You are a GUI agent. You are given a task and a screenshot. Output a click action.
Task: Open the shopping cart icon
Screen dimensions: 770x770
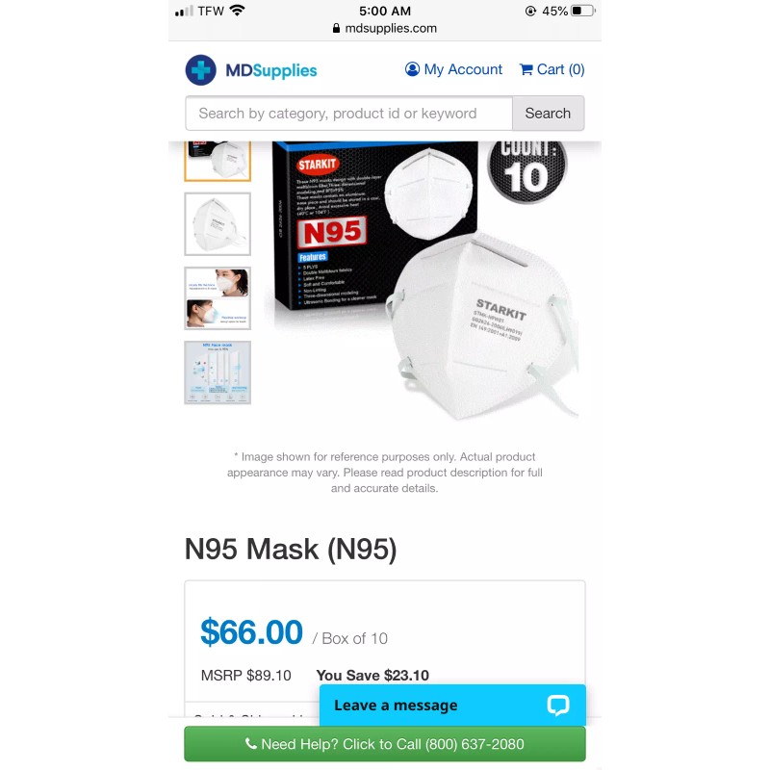[x=526, y=69]
